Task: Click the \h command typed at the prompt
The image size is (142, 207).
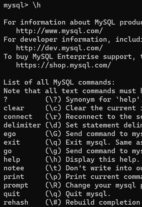Action: (x=37, y=5)
